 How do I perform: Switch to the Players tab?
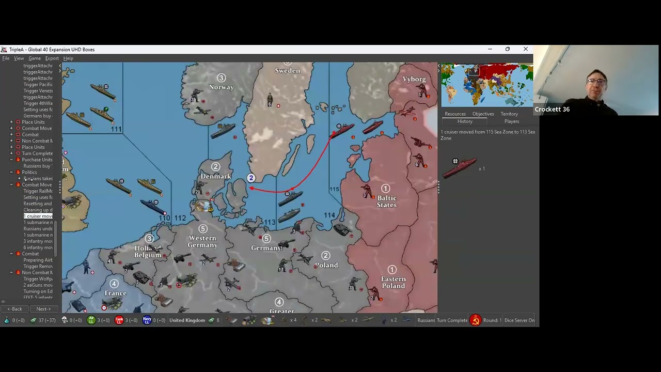[x=512, y=121]
